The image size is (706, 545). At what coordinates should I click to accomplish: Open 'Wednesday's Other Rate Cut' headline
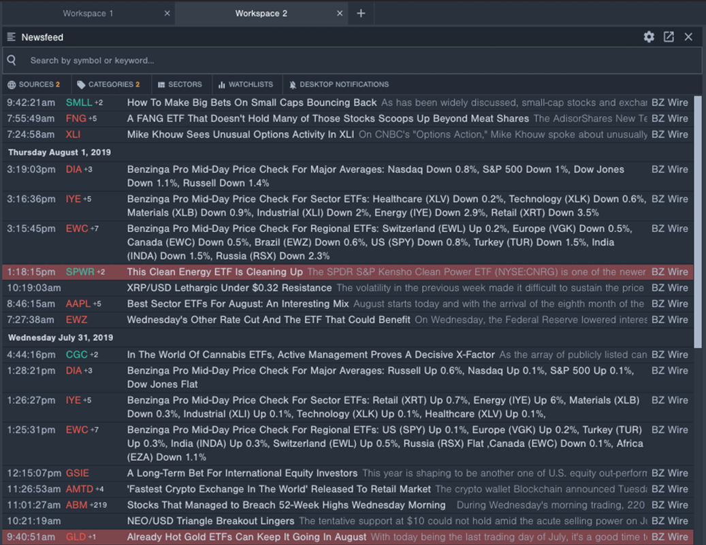[268, 320]
